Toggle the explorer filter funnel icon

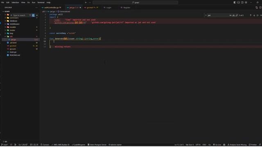pyautogui.click(x=30, y=15)
